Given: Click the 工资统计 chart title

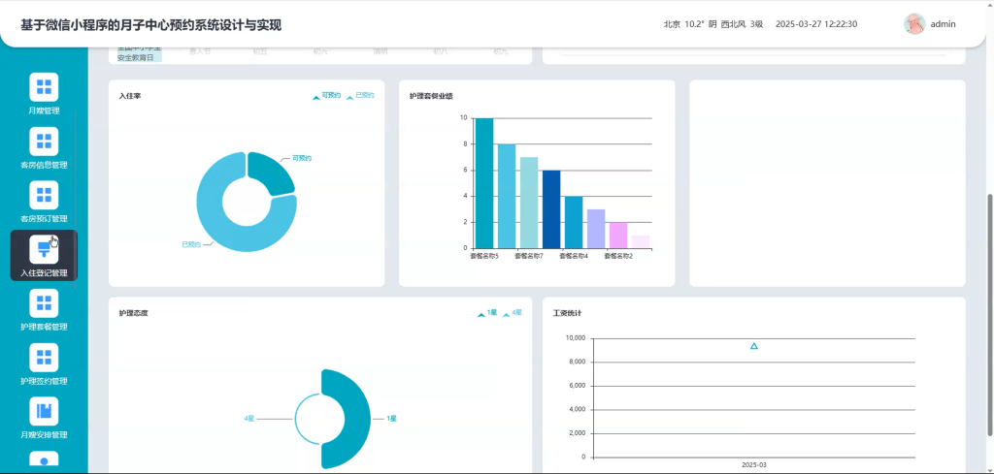Looking at the screenshot, I should [x=567, y=313].
